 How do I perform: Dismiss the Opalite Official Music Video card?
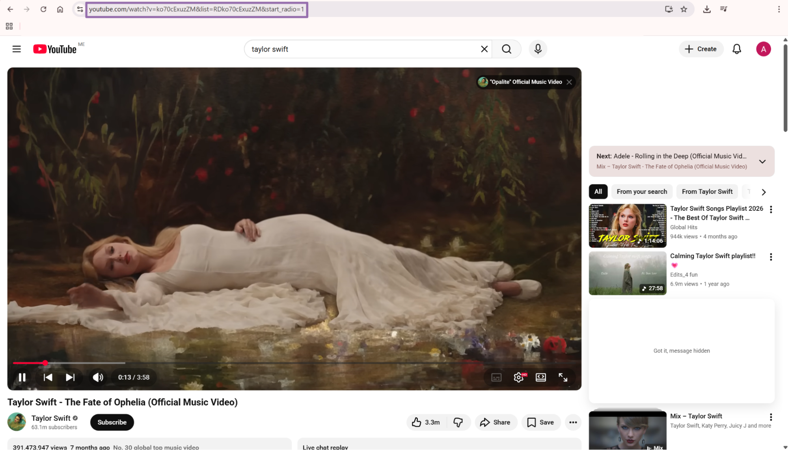569,82
